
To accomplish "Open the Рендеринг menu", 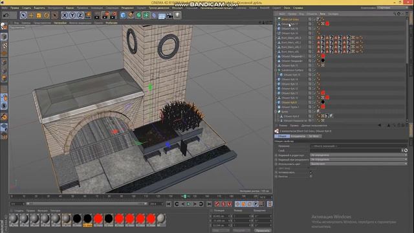I will tap(127, 8).
